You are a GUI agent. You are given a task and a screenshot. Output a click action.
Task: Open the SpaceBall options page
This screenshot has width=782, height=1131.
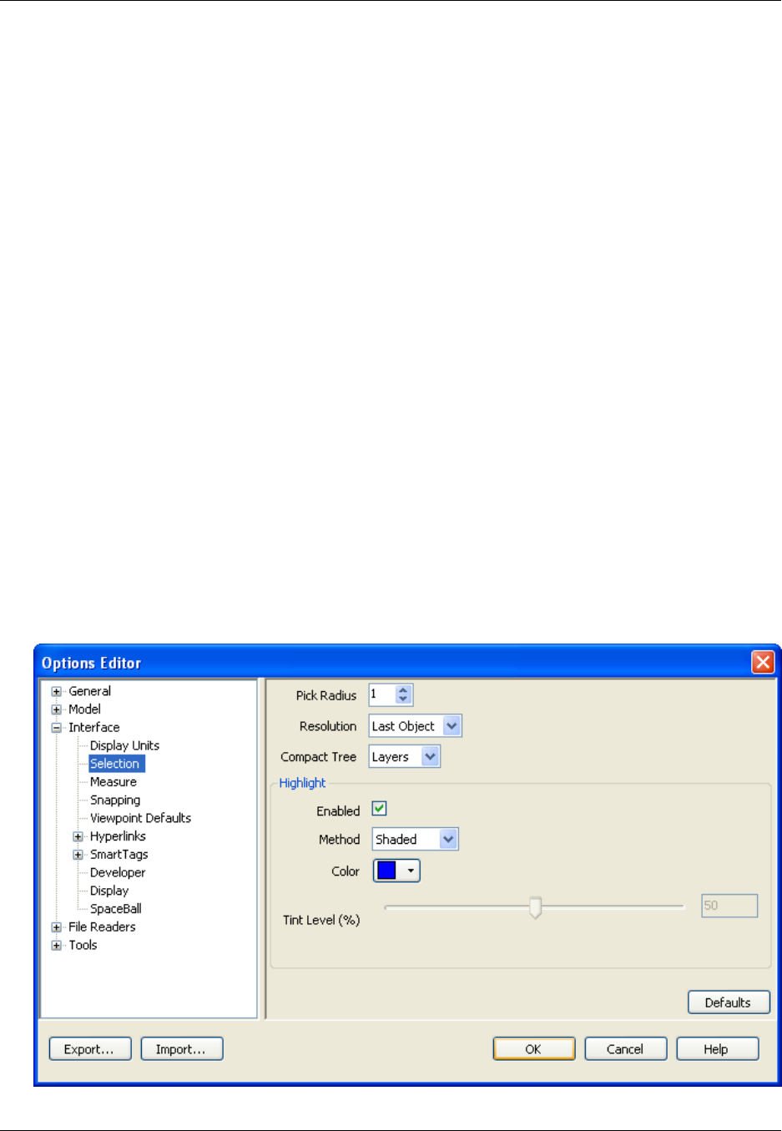[x=116, y=909]
